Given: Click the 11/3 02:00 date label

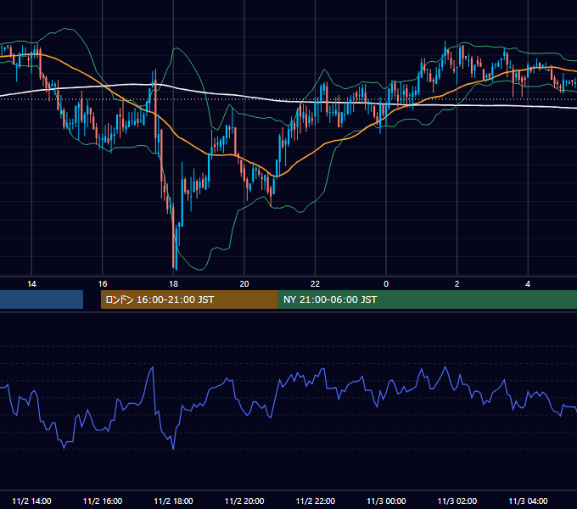Looking at the screenshot, I should point(457,501).
